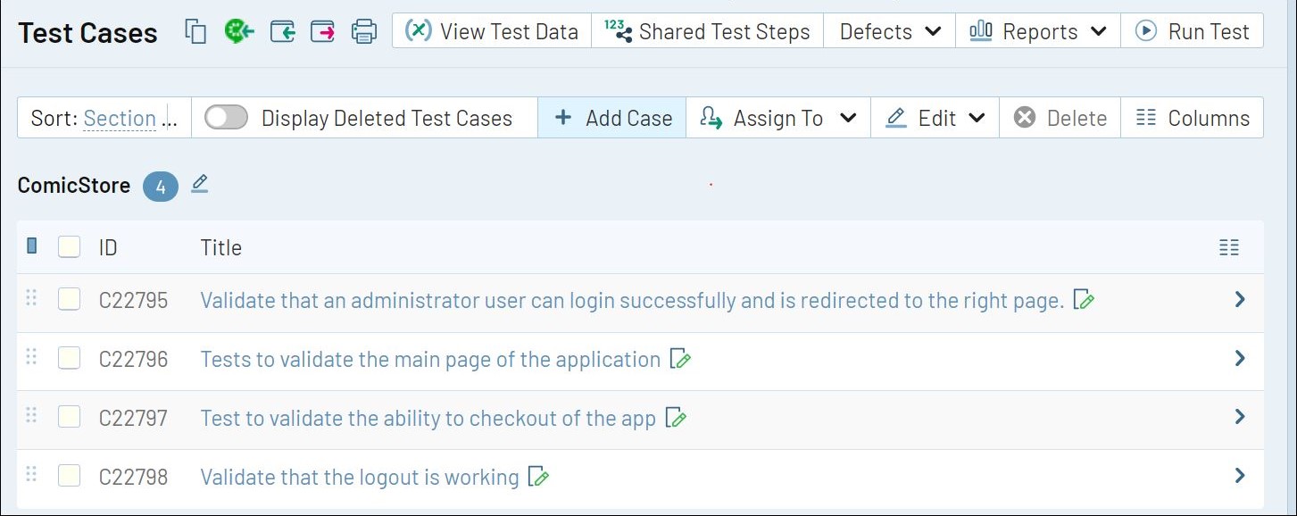Viewport: 1297px width, 516px height.
Task: Open the Assign To dropdown
Action: coord(777,118)
